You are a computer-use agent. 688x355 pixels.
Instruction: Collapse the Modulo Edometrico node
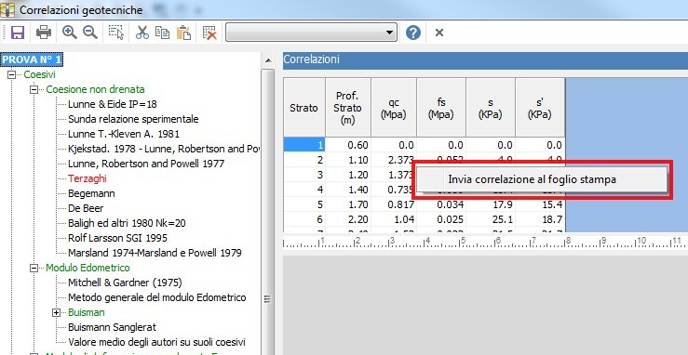(x=34, y=268)
